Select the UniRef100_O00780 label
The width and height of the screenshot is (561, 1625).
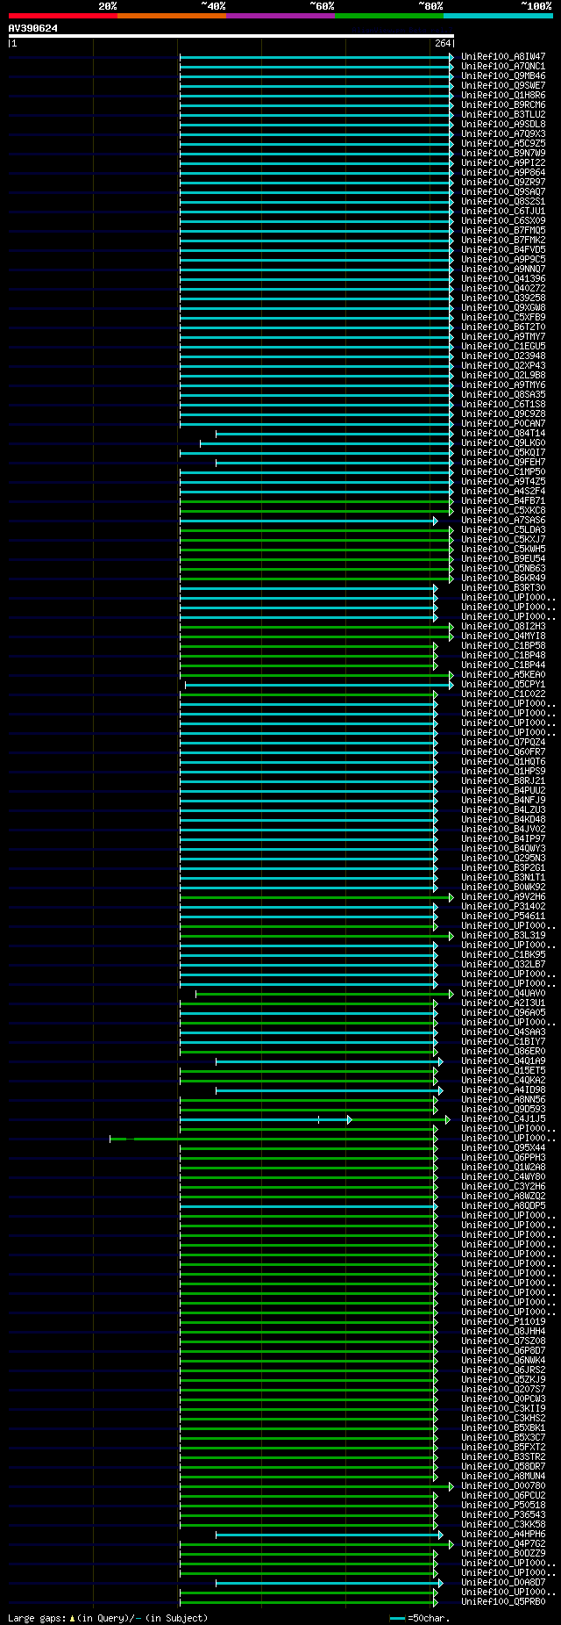tap(503, 1485)
